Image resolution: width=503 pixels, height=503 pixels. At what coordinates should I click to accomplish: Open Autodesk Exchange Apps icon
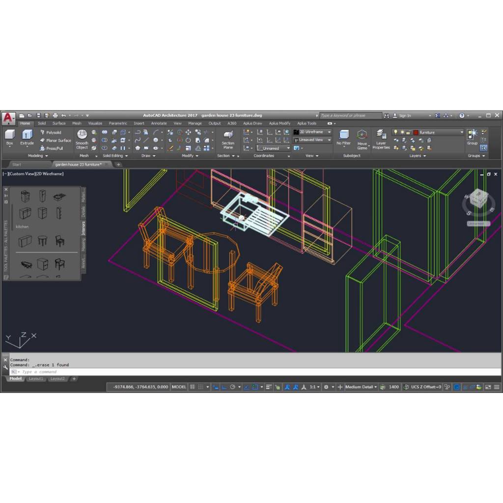tap(438, 115)
